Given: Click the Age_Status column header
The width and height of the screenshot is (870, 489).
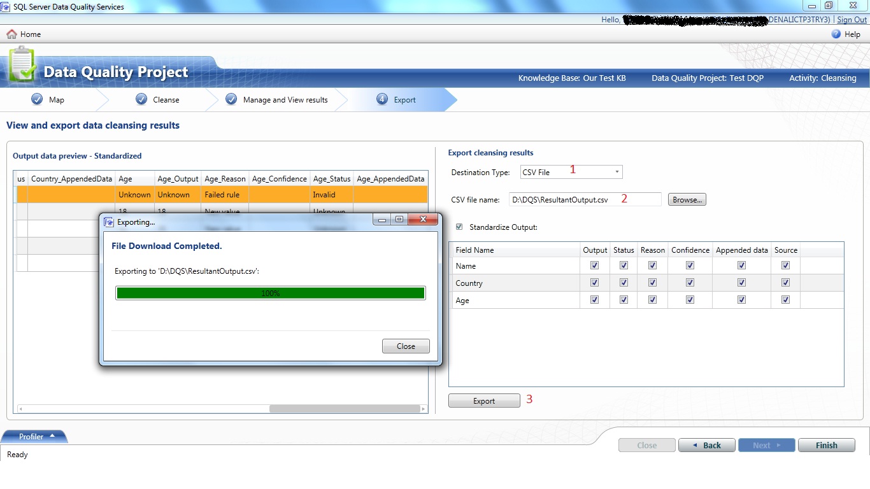Looking at the screenshot, I should pos(331,178).
